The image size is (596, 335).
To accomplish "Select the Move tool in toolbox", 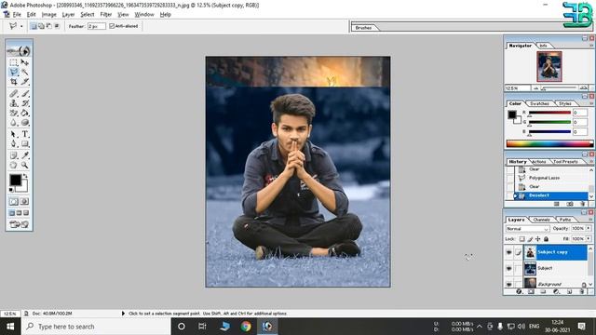I will point(25,62).
